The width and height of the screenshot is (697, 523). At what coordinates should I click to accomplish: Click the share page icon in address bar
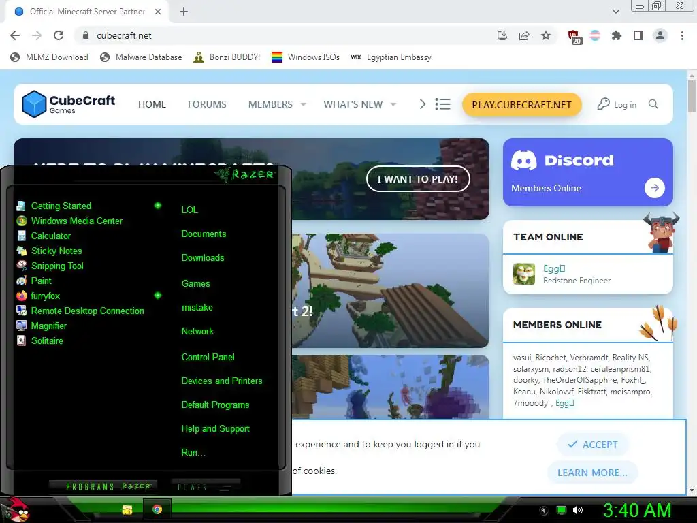coord(524,35)
